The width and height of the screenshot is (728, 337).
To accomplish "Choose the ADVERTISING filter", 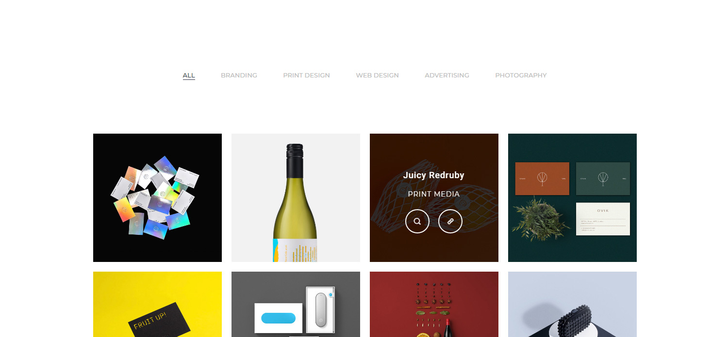I will click(447, 76).
